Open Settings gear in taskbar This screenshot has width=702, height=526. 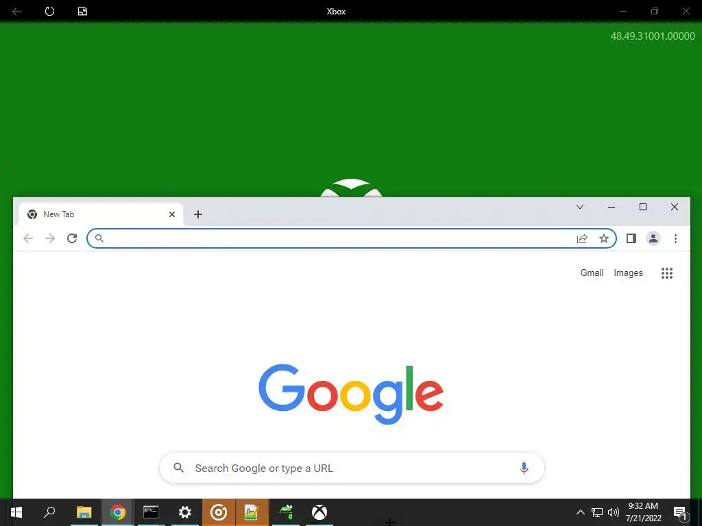pyautogui.click(x=185, y=512)
